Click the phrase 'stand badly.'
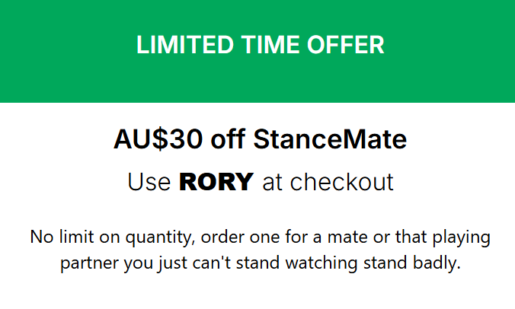This screenshot has width=515, height=309. click(x=412, y=263)
